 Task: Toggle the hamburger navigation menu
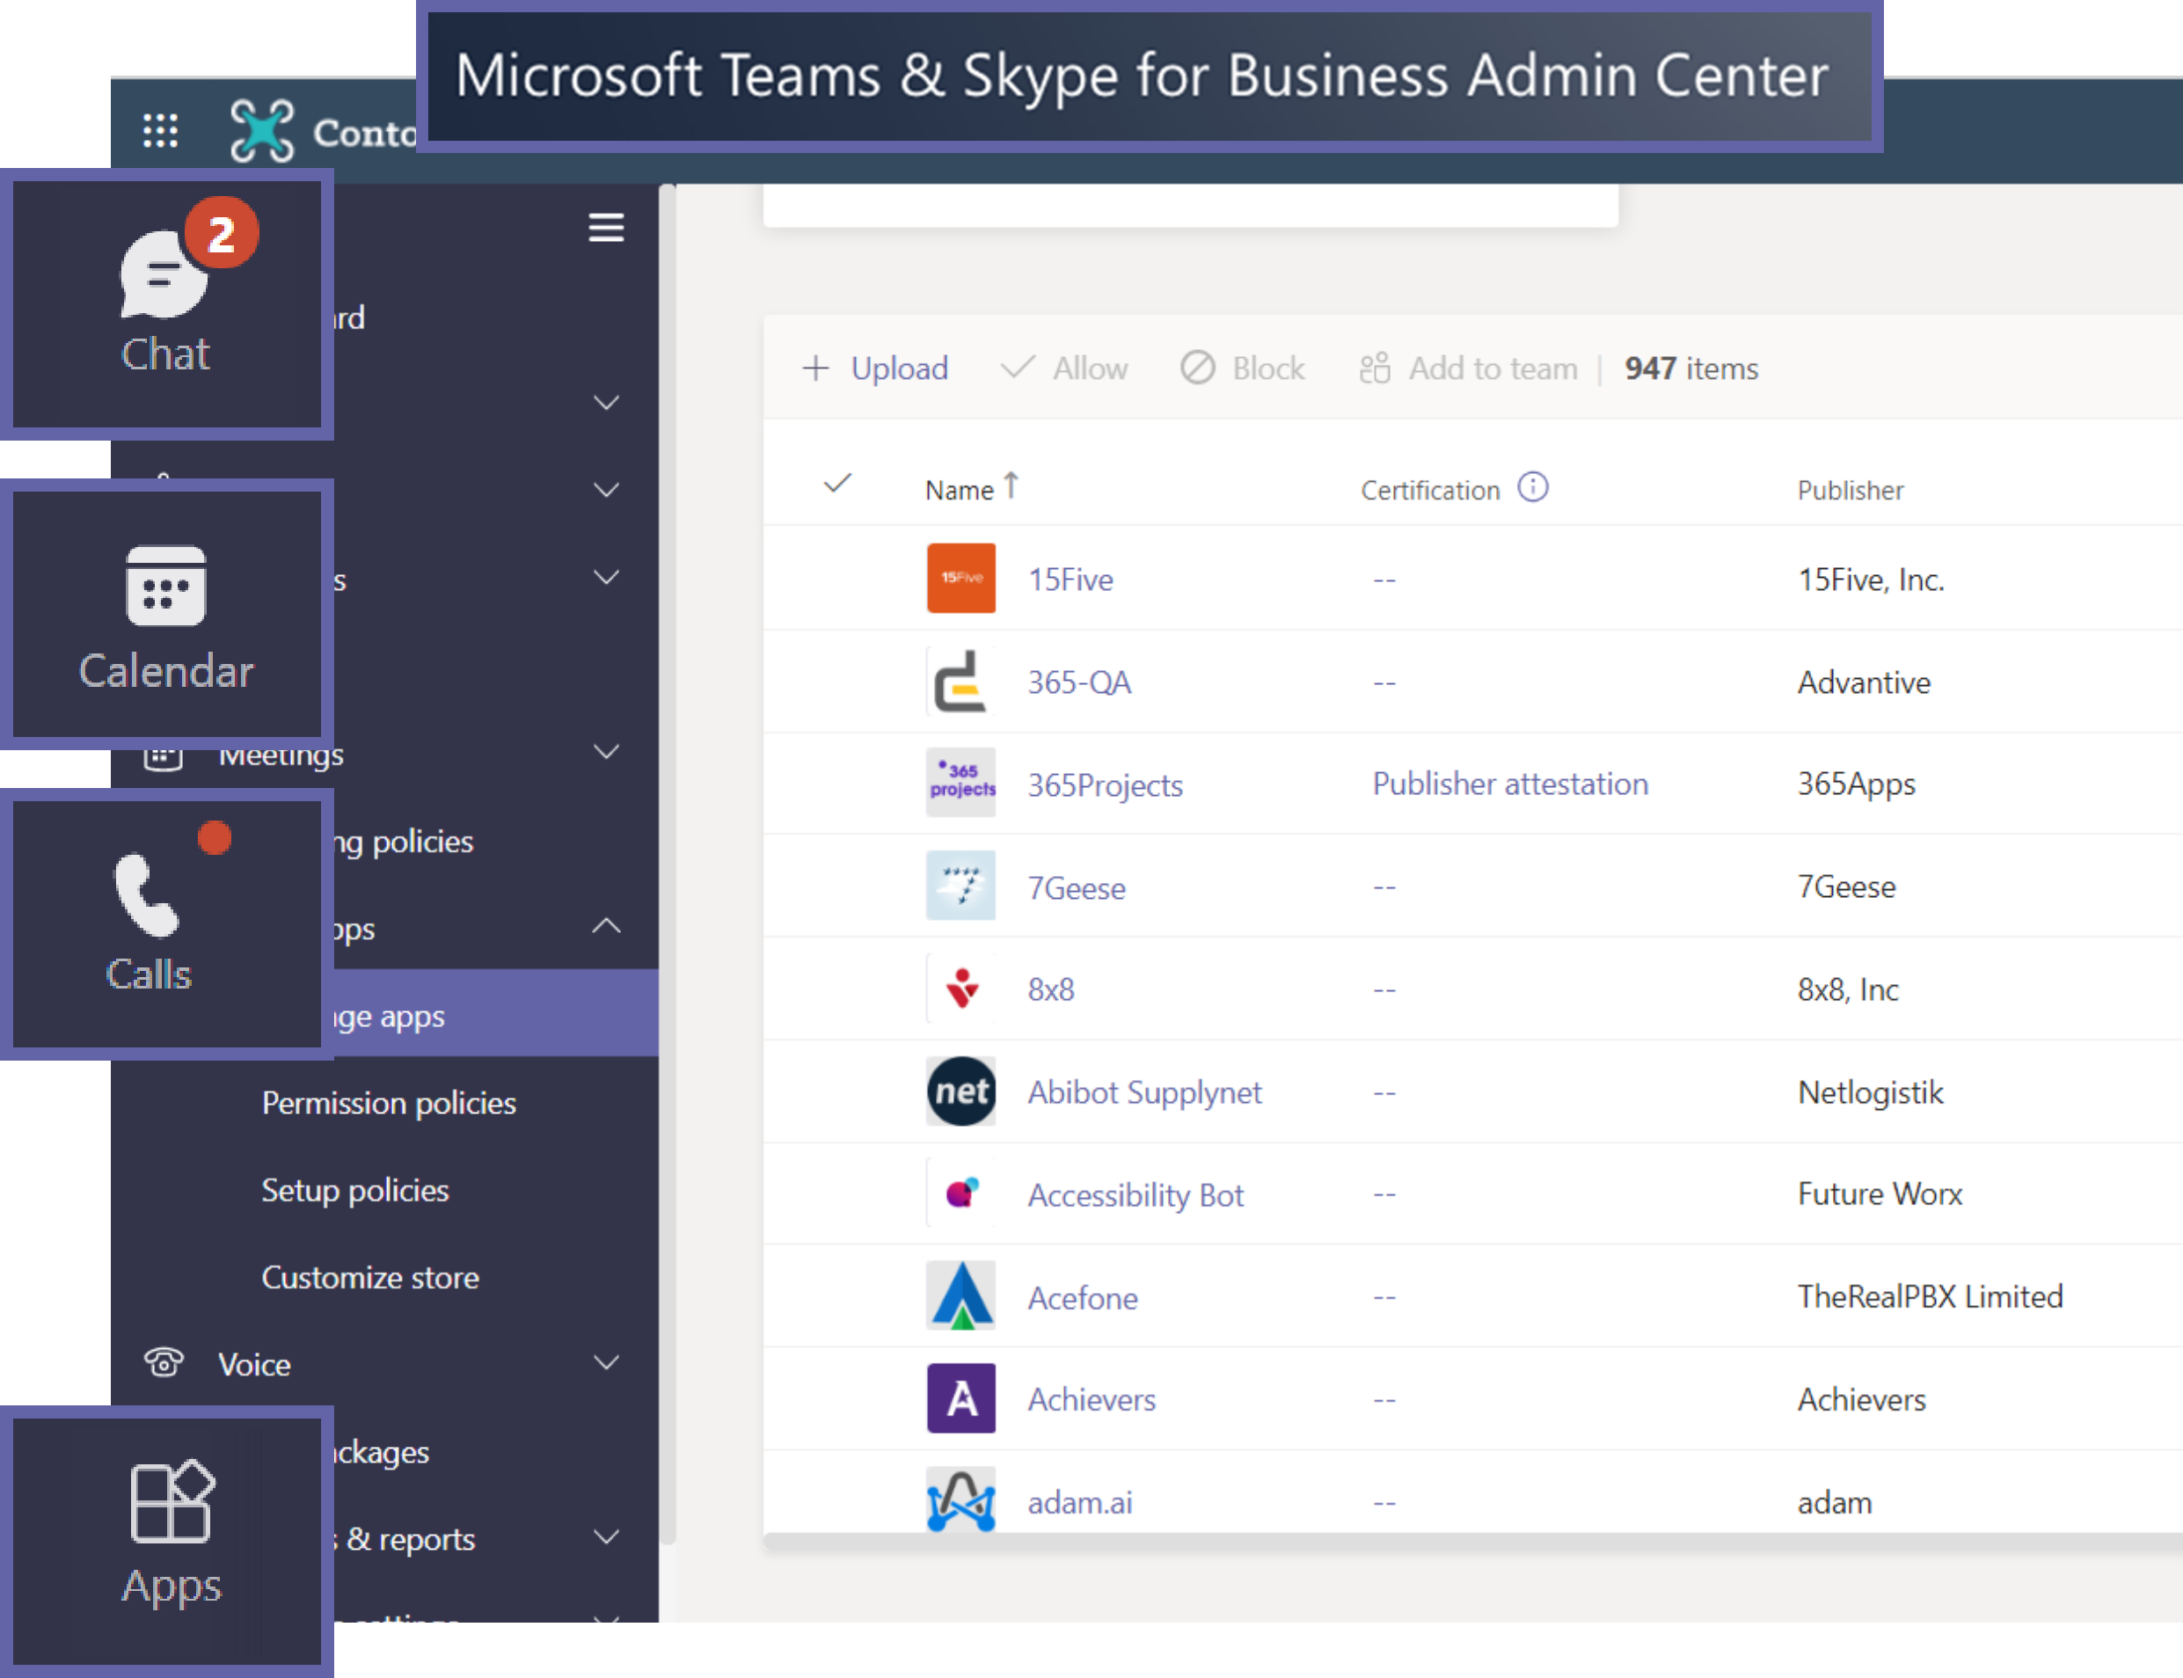pyautogui.click(x=606, y=228)
